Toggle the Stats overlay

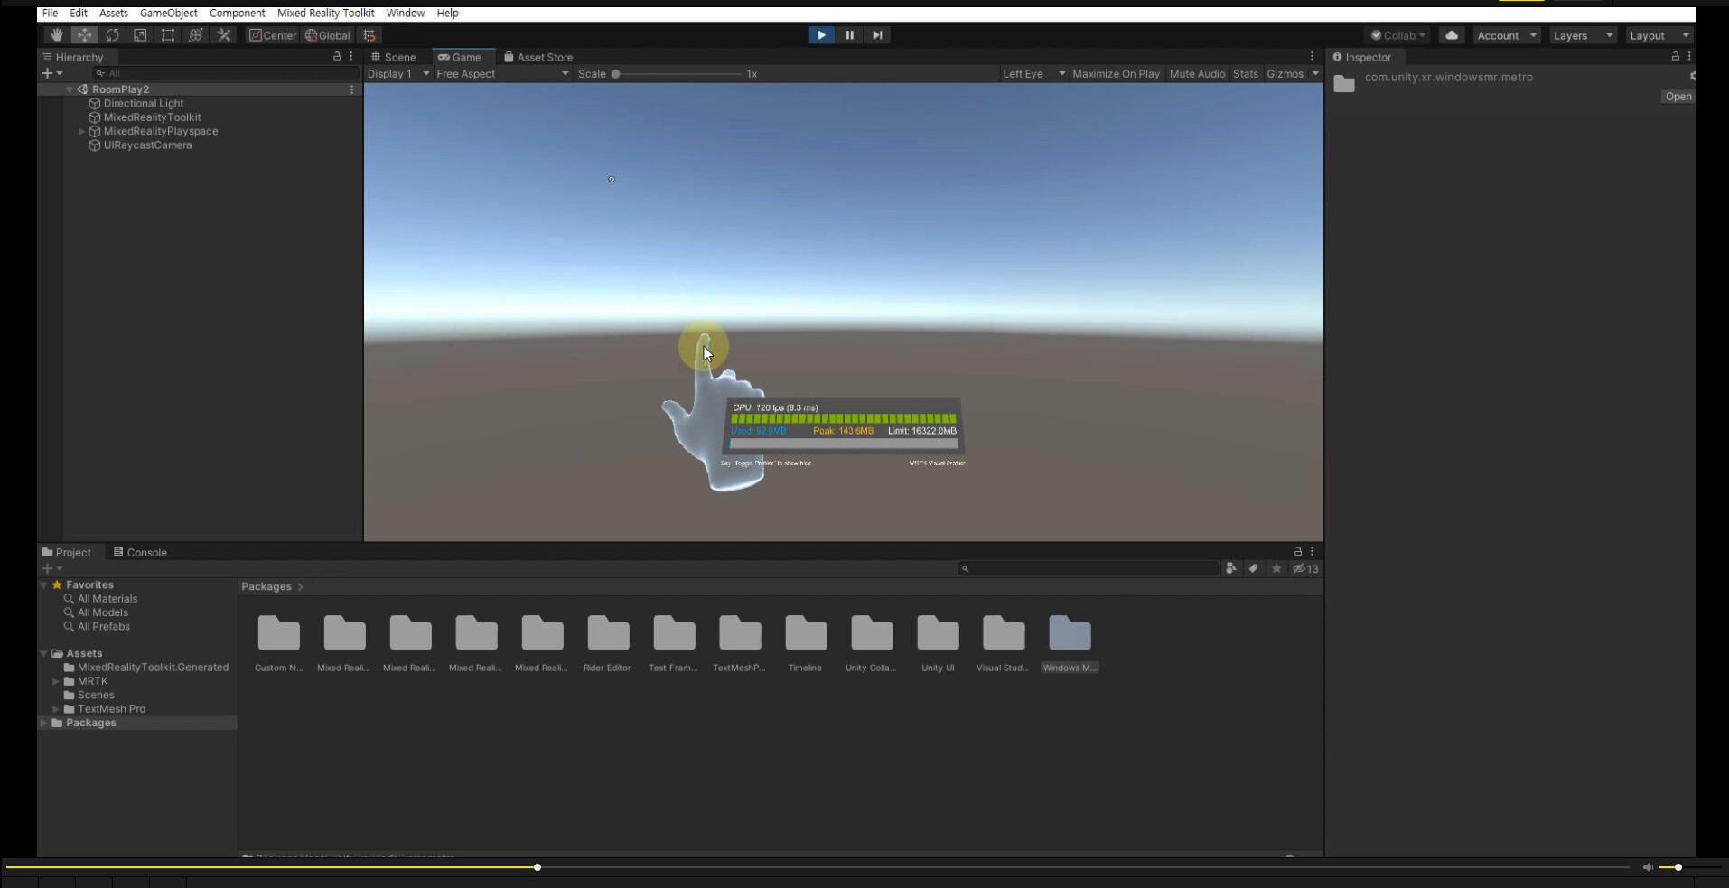1245,74
